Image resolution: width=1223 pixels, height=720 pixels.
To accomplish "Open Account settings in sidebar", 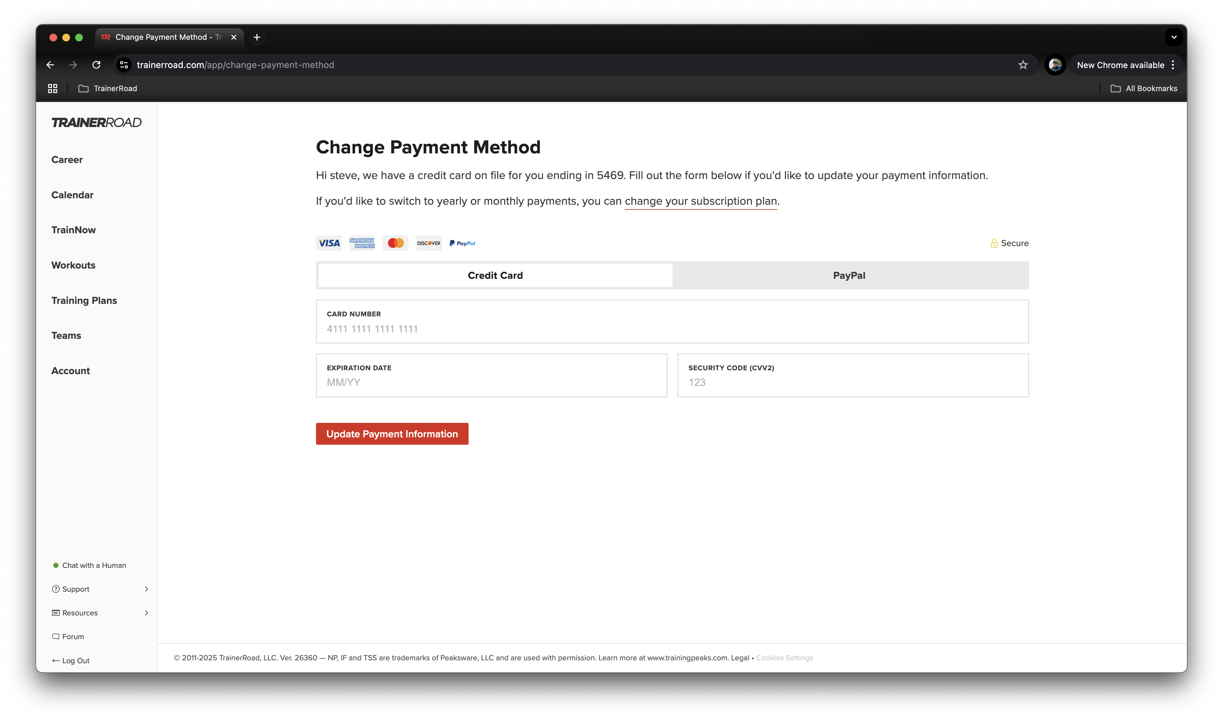I will 70,371.
